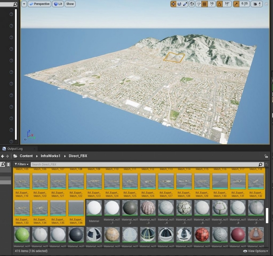Open the Filters dropdown
The width and height of the screenshot is (273, 256).
coord(21,164)
